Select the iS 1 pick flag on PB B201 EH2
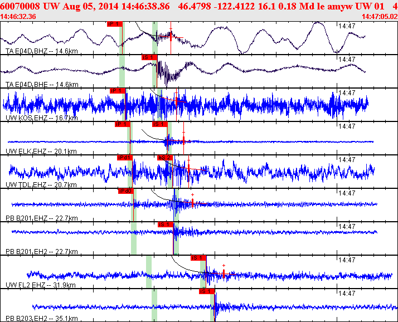 166,225
